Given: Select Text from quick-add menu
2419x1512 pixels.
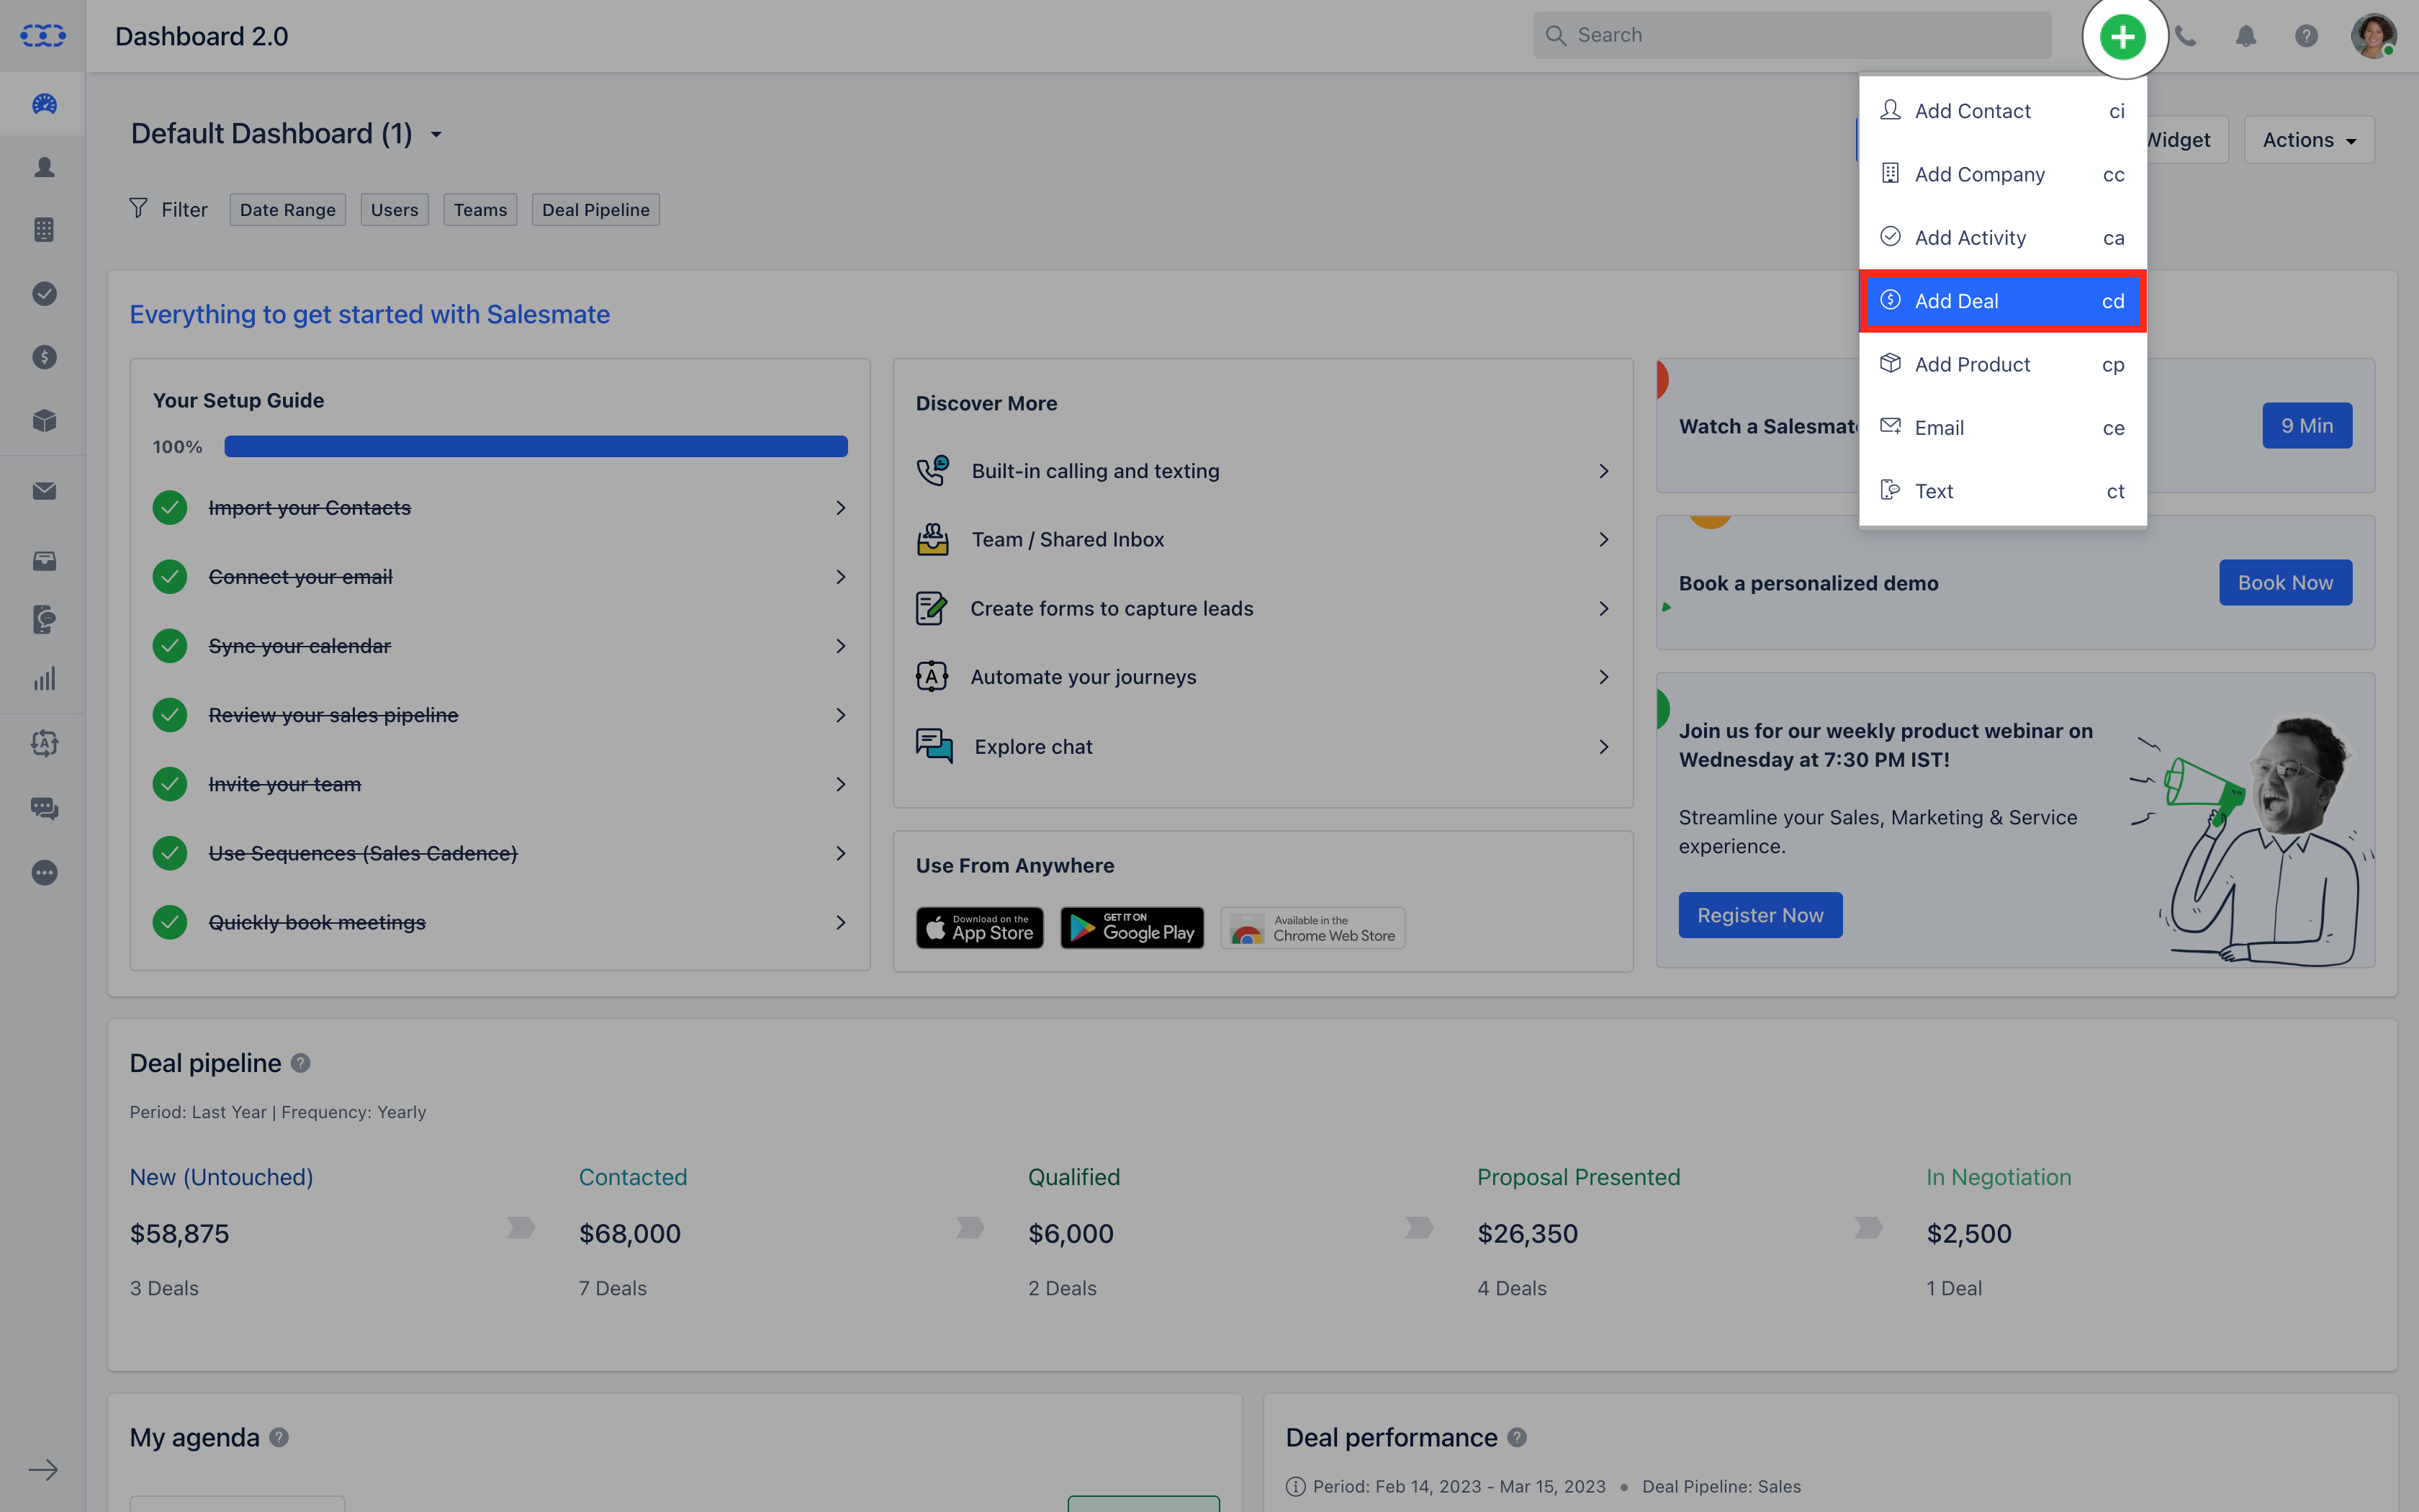Looking at the screenshot, I should (2002, 491).
